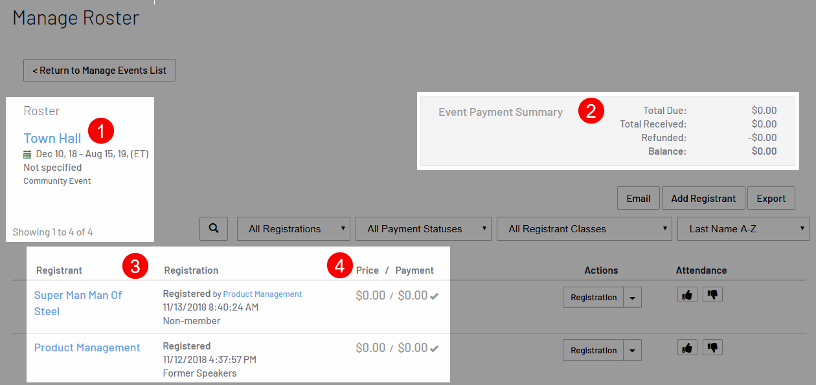Click the search magnifier icon button
Image resolution: width=816 pixels, height=385 pixels.
click(x=214, y=228)
